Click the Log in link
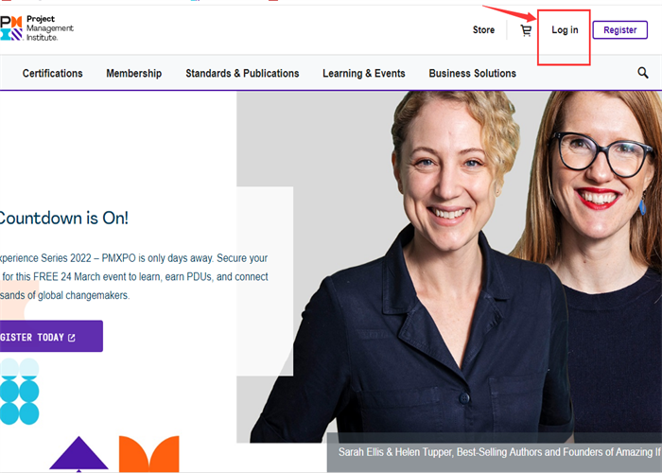662x473 pixels. 565,30
